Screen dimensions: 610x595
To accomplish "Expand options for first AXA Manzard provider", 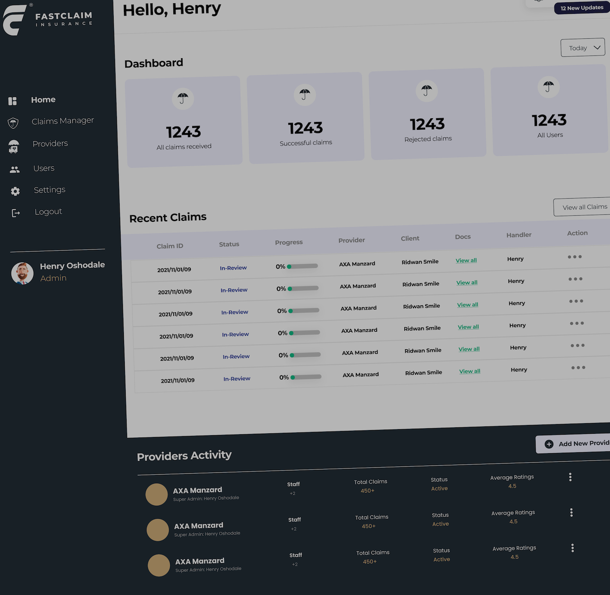I will click(x=570, y=477).
